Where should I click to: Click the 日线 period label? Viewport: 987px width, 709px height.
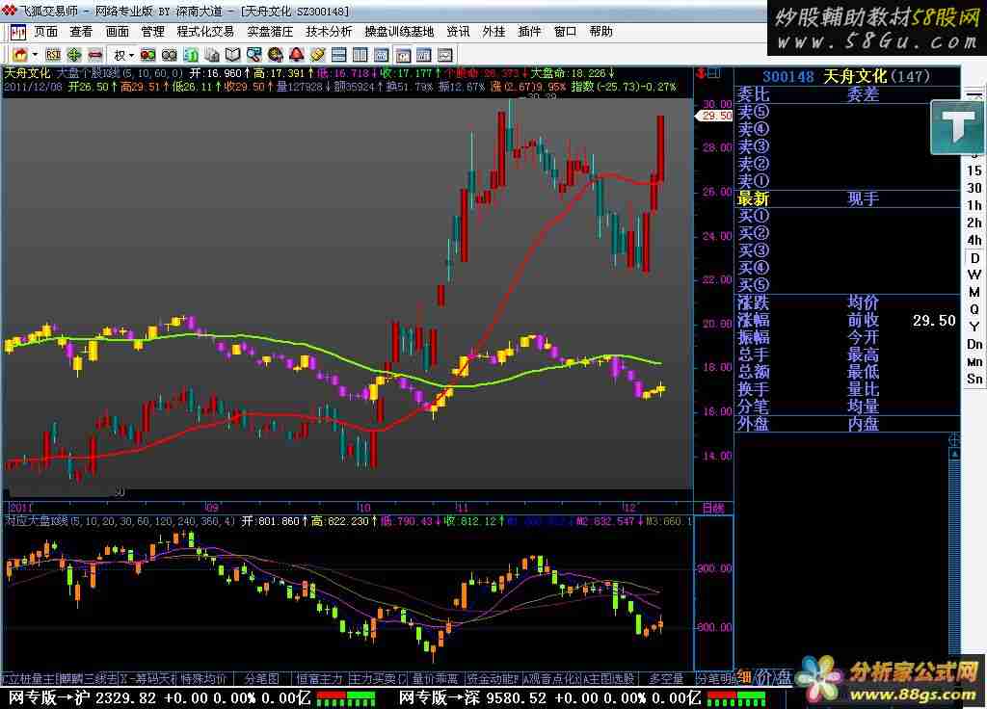coord(712,507)
